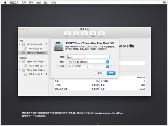
Task: Click the US flag input source icon
Action: (x=164, y=2)
